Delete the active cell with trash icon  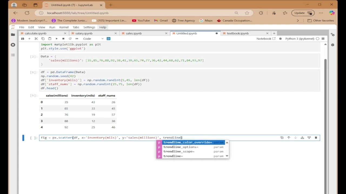(x=316, y=138)
